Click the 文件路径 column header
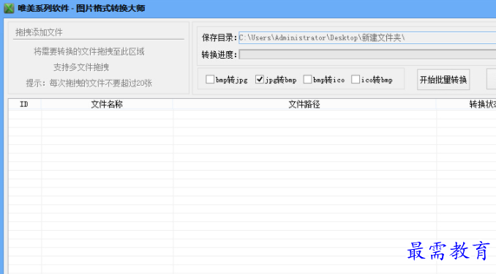The height and width of the screenshot is (274, 496). point(304,104)
